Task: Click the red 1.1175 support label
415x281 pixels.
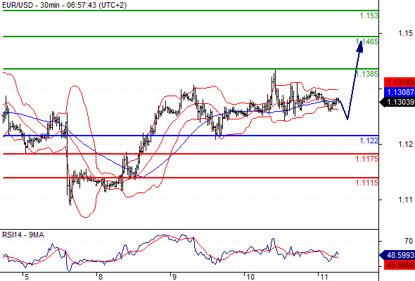Action: point(367,159)
